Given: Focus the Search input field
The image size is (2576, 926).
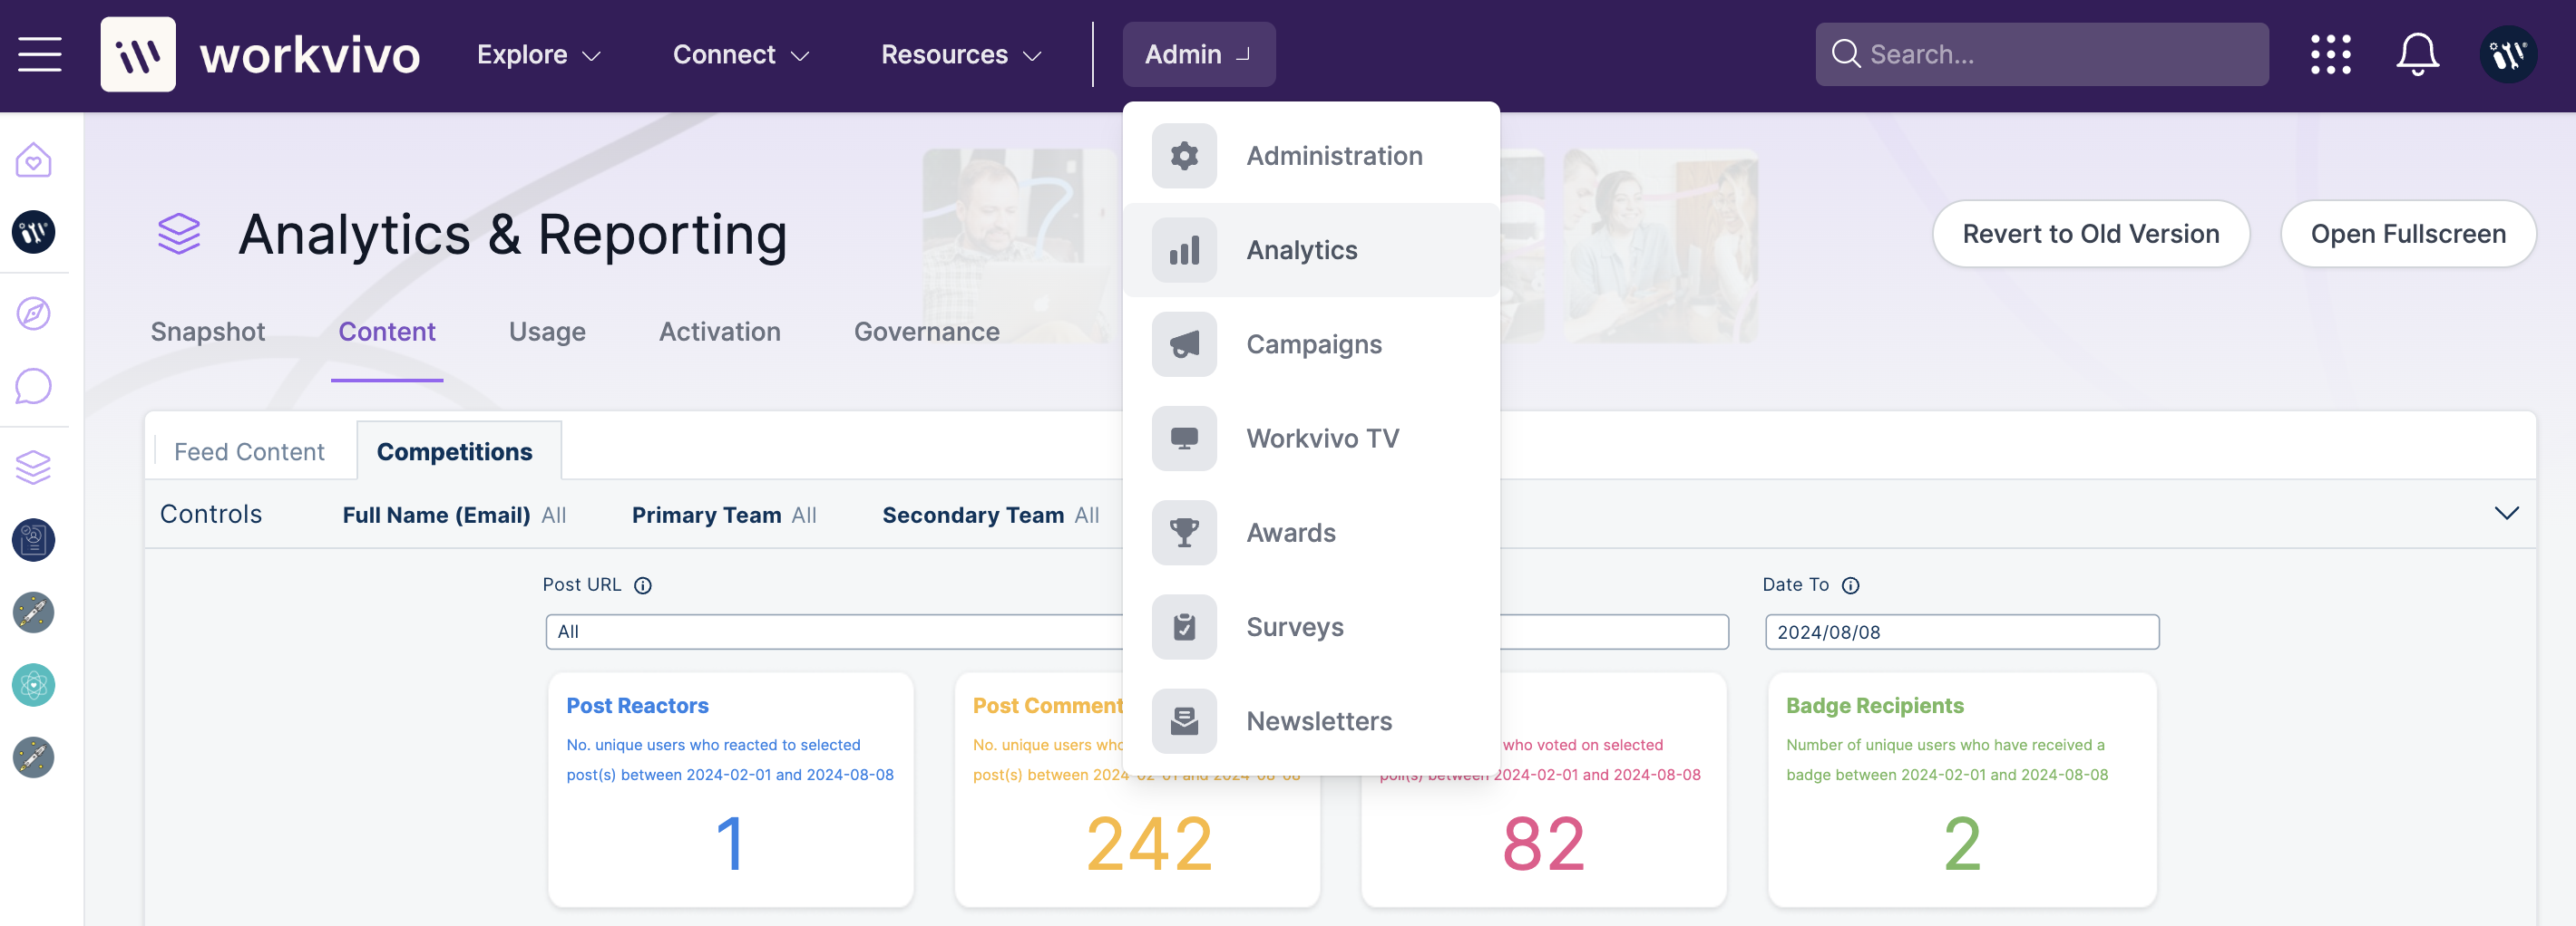Looking at the screenshot, I should [x=2042, y=54].
